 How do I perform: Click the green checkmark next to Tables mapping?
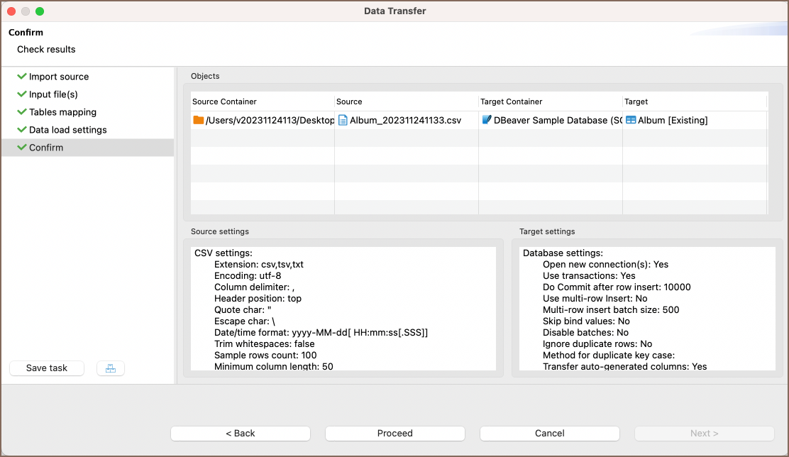point(22,112)
